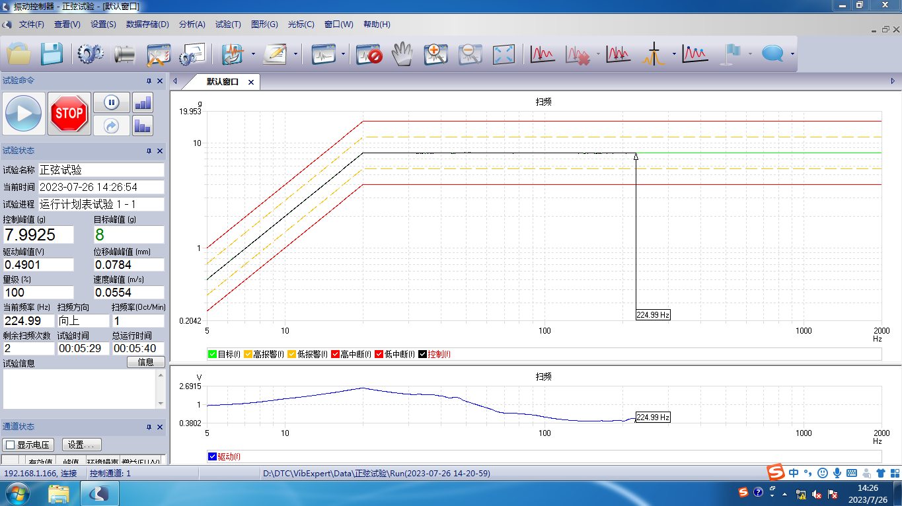
Task: Click the 信息 button
Action: [146, 362]
